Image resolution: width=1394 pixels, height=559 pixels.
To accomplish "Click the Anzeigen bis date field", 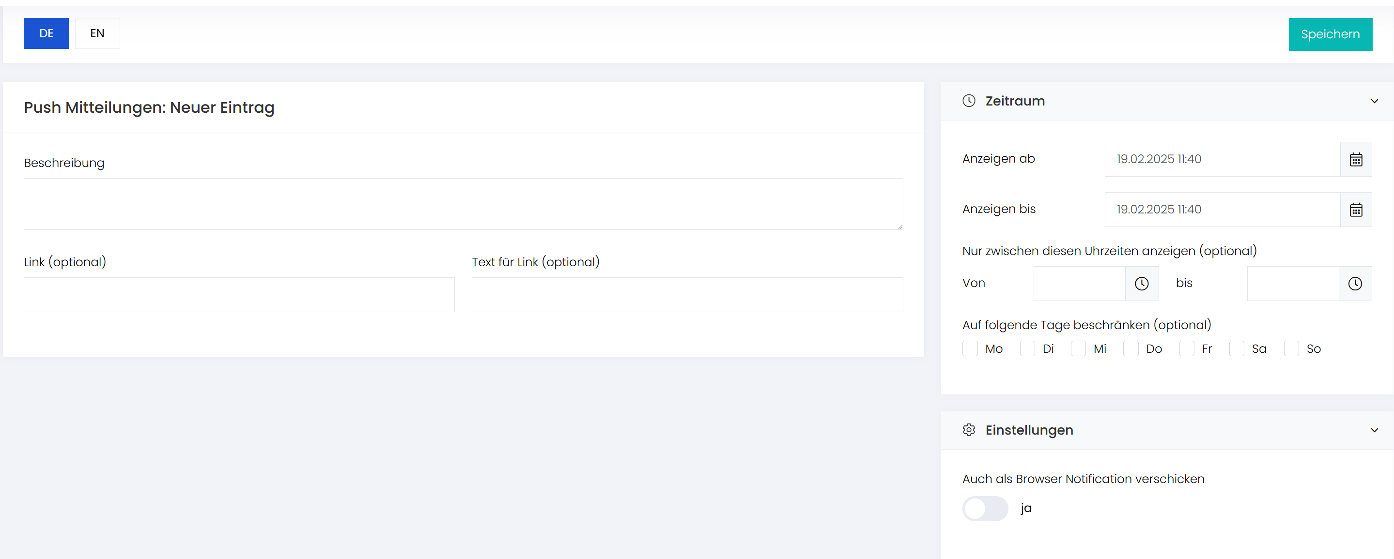I will tap(1223, 209).
